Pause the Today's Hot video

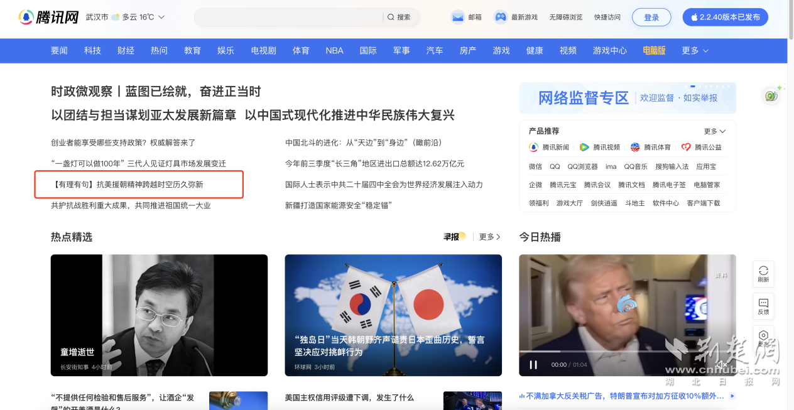(533, 365)
